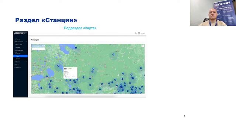Viewport: 236px width, 133px height.
Task: Click the second overlay button above map search
Action: click(x=38, y=47)
